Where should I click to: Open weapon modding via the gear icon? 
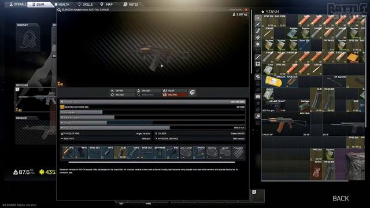pyautogui.click(x=193, y=92)
